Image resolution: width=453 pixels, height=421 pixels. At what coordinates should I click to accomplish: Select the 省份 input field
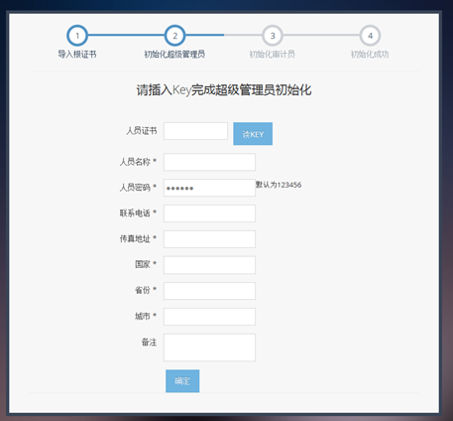[x=209, y=291]
